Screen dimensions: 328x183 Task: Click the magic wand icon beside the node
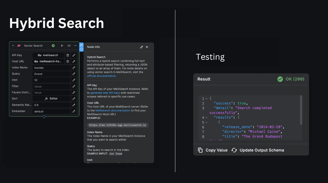point(81,45)
